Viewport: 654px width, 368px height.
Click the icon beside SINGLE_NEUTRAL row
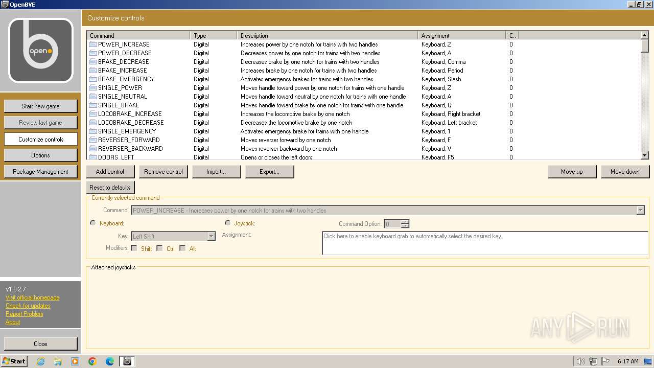(93, 97)
